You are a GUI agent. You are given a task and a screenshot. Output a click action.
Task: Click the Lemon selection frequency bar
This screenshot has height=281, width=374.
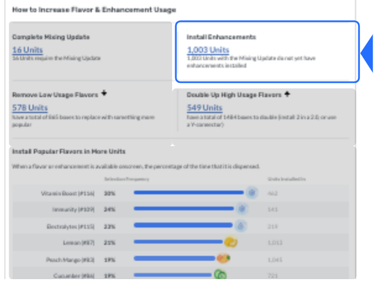tap(178, 242)
